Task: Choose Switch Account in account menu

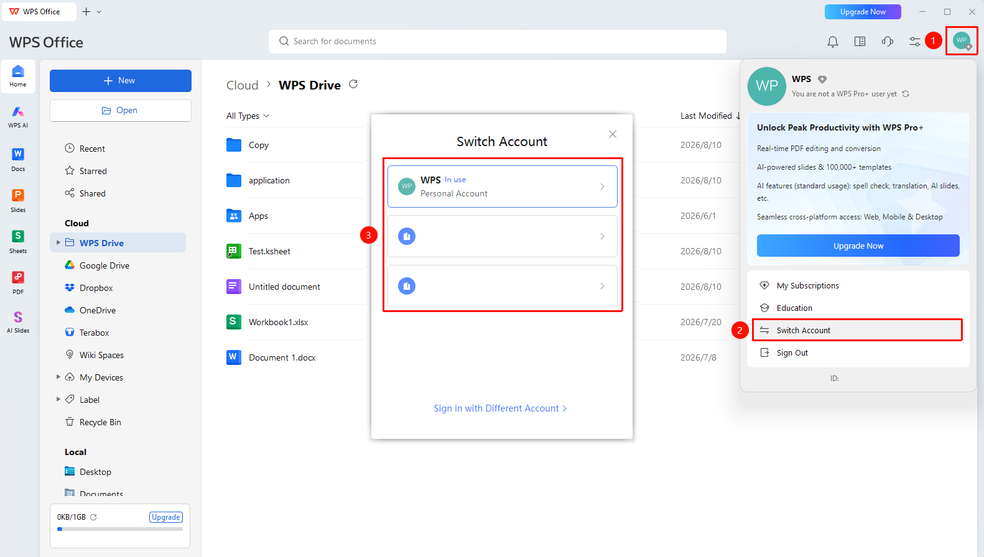Action: click(x=857, y=330)
